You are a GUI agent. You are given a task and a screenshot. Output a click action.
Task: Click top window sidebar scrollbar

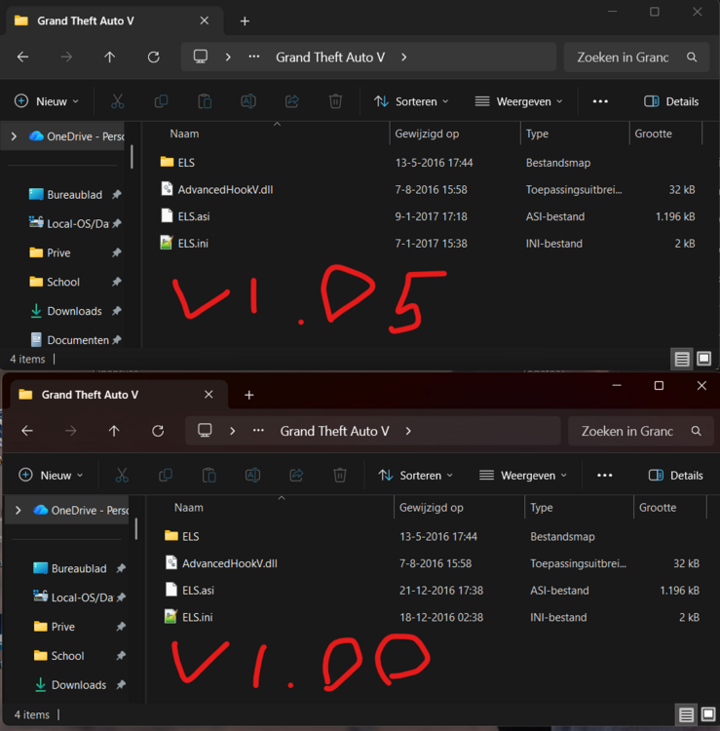132,157
